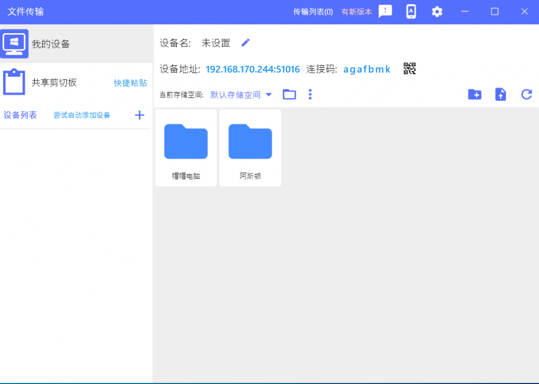Add a new device with plus icon

coord(139,115)
